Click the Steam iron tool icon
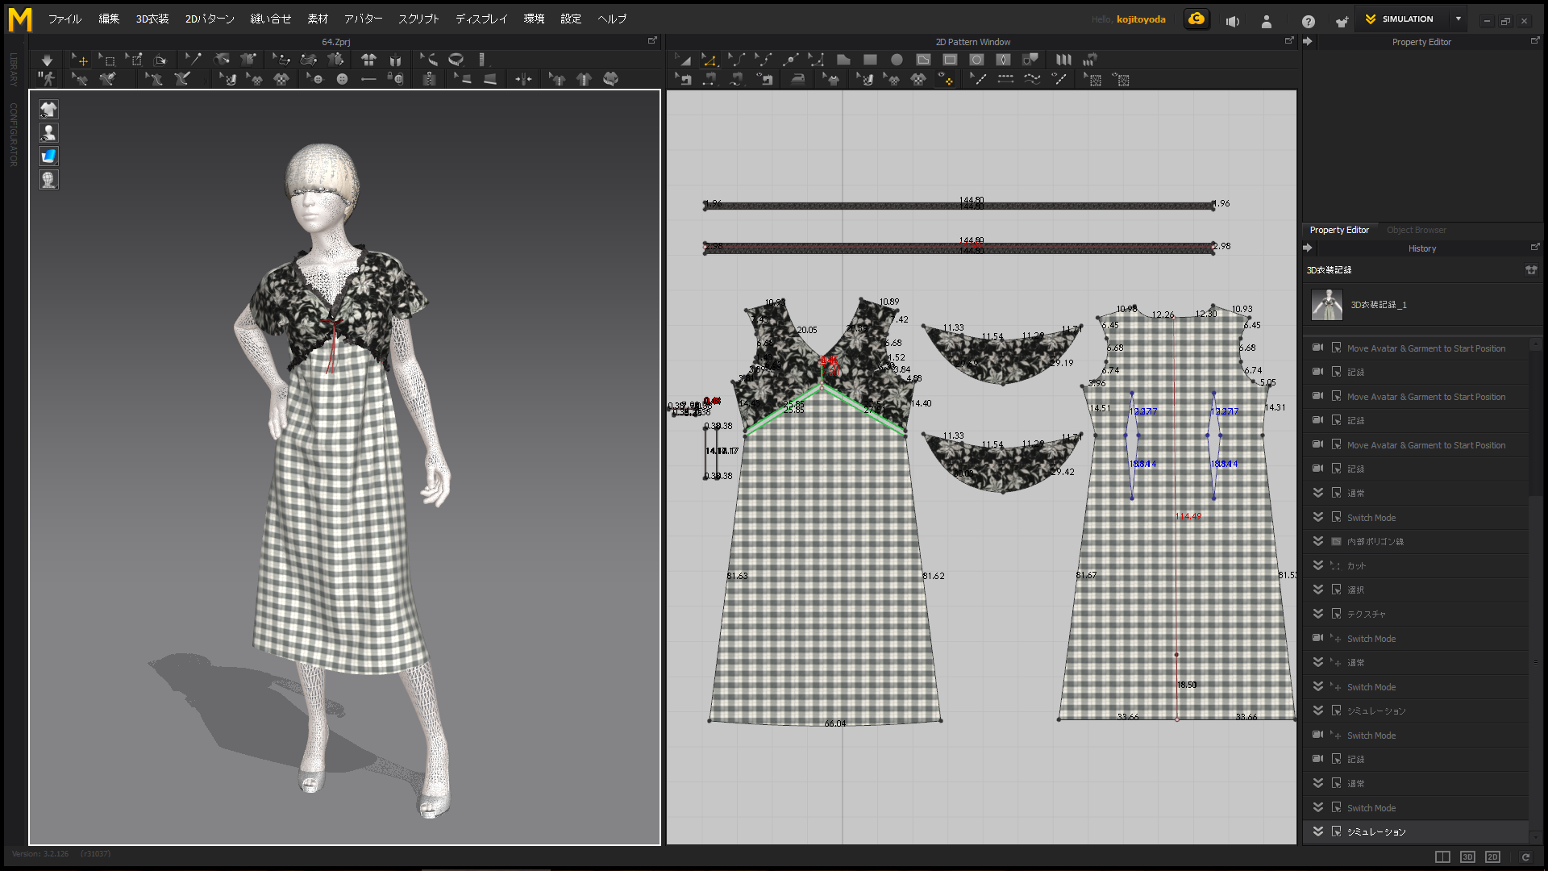Image resolution: width=1548 pixels, height=871 pixels. click(797, 79)
